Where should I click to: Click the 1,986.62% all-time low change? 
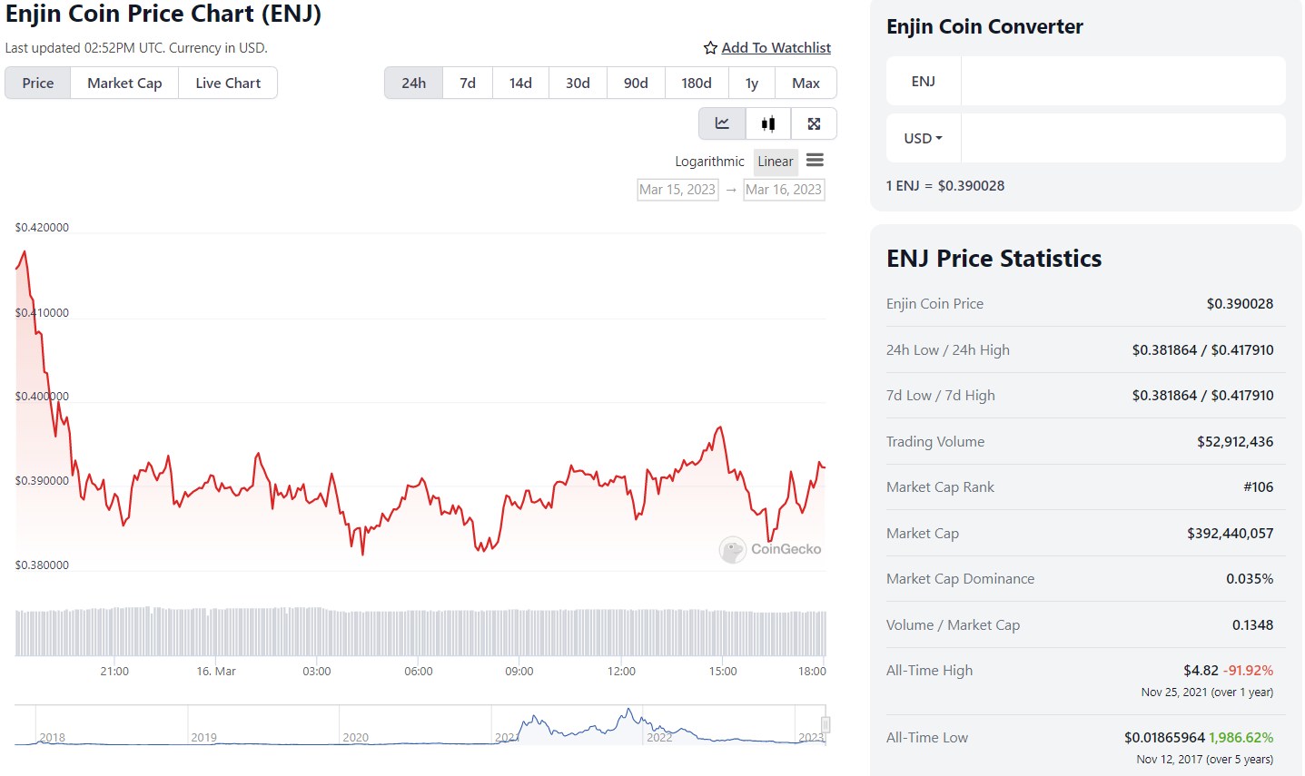tap(1241, 738)
